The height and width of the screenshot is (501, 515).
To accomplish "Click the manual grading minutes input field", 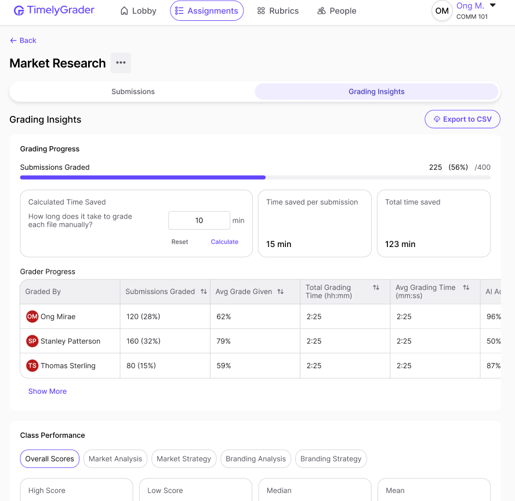I will click(199, 220).
